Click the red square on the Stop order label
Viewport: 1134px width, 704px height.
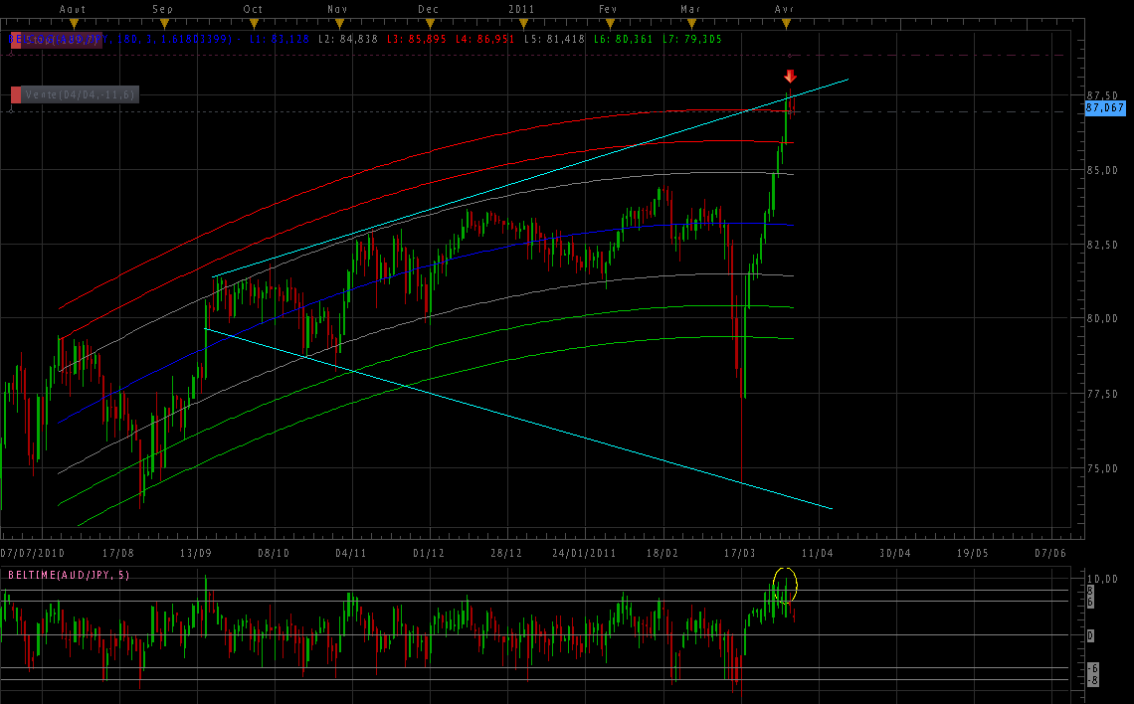[x=16, y=40]
